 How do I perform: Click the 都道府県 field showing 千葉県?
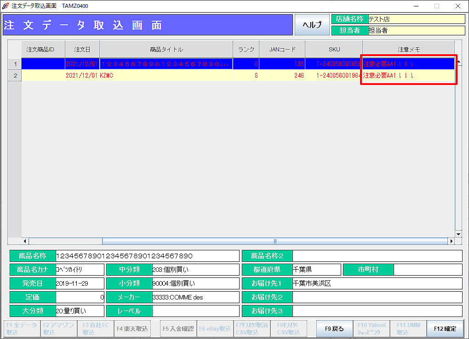click(x=316, y=270)
